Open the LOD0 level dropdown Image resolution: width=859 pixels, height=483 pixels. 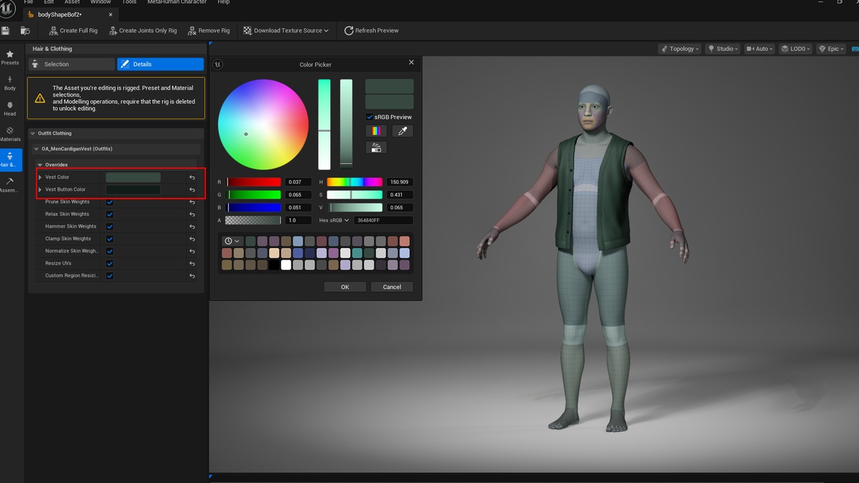coord(796,49)
